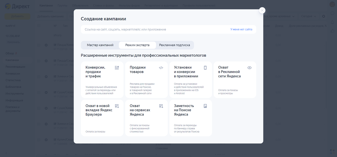Choose 'Охват в новой вкладке Яндекс Браузера' title

pos(99,110)
